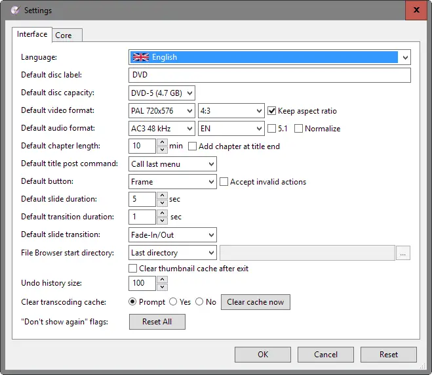The image size is (432, 375).
Task: Confirm settings with the OK button
Action: 263,355
